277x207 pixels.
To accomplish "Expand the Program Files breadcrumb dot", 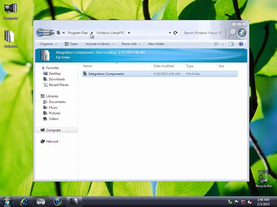I will 92,33.
